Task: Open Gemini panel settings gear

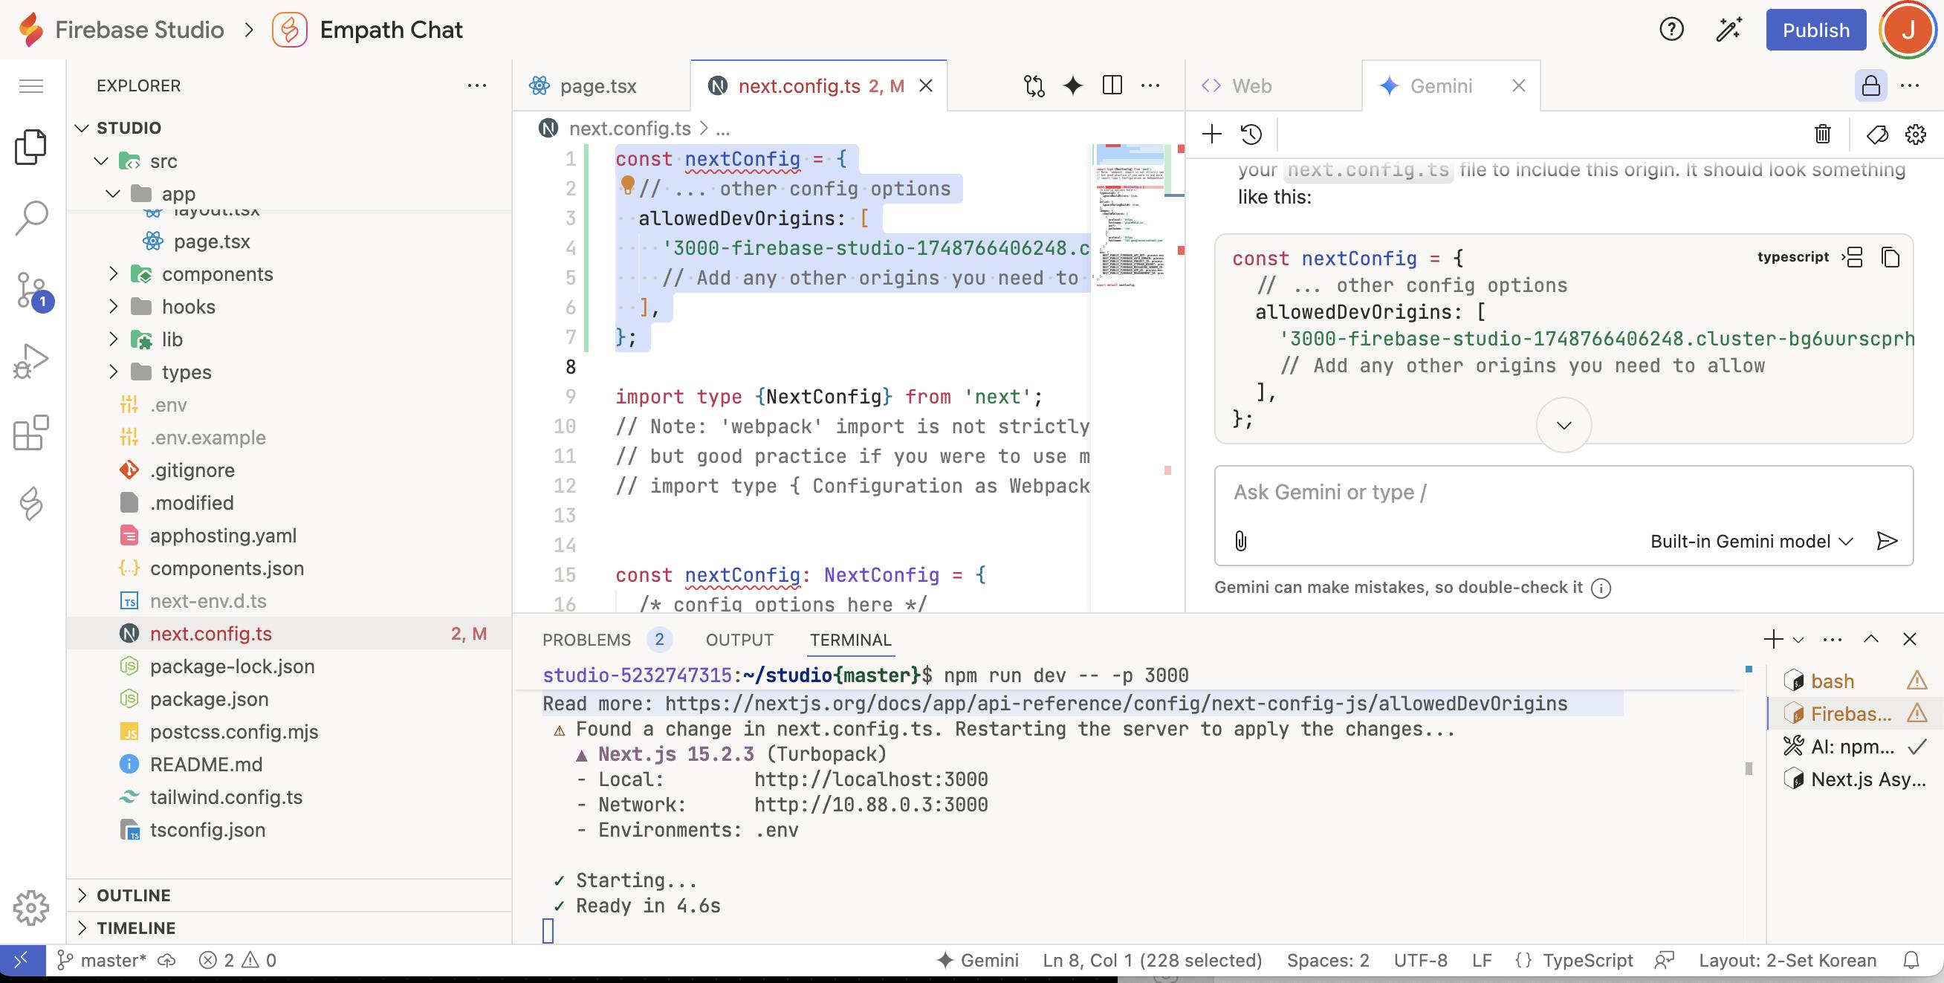Action: coord(1915,134)
